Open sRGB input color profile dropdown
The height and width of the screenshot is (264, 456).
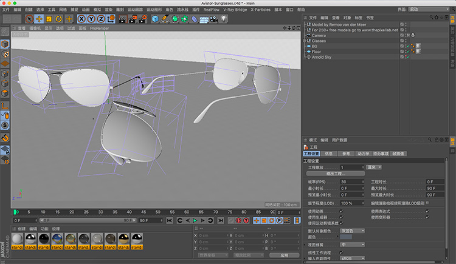pyautogui.click(x=353, y=258)
